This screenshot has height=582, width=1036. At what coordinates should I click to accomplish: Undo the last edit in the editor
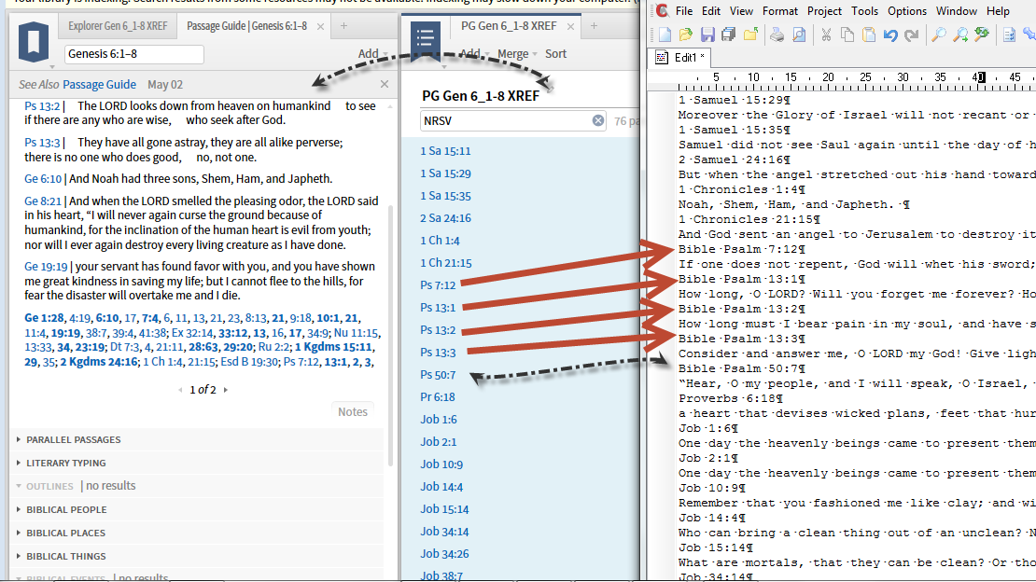[890, 35]
